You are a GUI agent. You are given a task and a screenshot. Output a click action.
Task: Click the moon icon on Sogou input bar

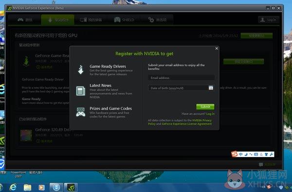[x=246, y=154]
